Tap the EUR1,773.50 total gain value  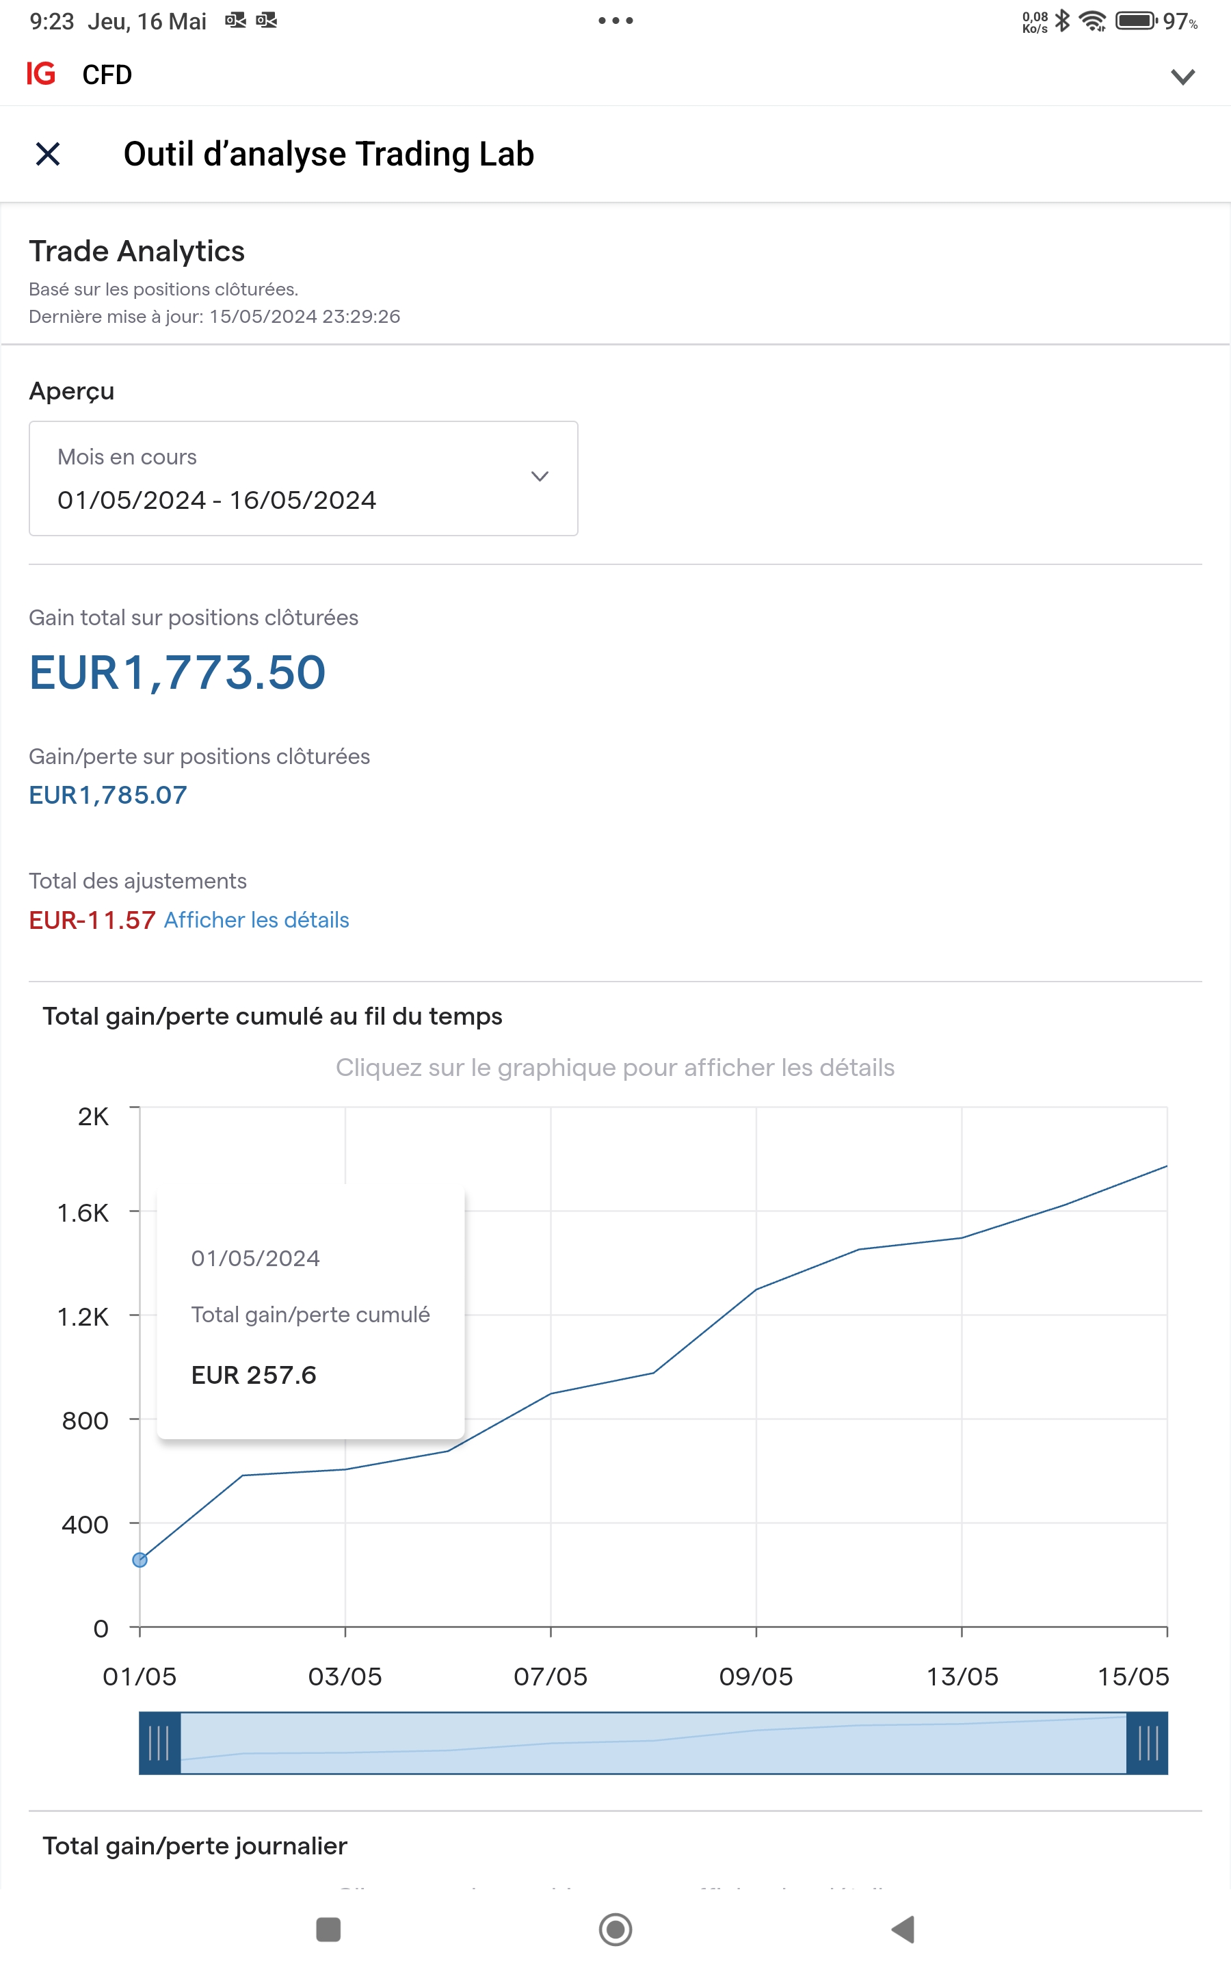coord(178,672)
